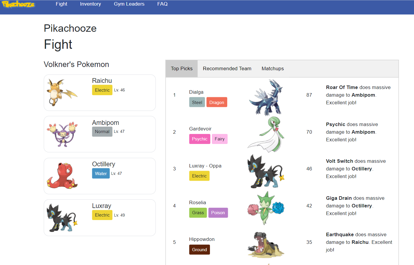Click Luxray - Oppa artwork image
This screenshot has height=265, width=414.
pos(266,171)
